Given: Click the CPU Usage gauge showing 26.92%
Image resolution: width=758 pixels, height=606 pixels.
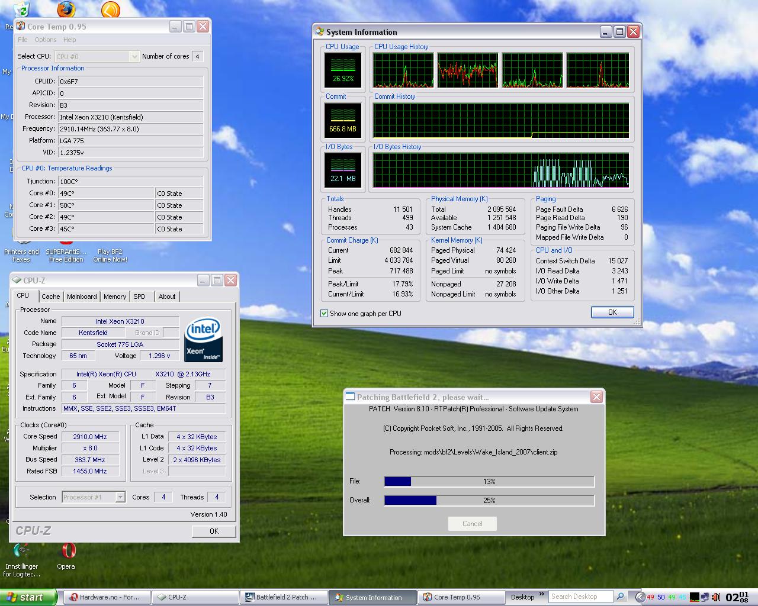Looking at the screenshot, I should (343, 70).
